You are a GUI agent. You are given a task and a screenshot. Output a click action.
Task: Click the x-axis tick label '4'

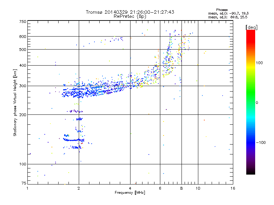point(130,188)
